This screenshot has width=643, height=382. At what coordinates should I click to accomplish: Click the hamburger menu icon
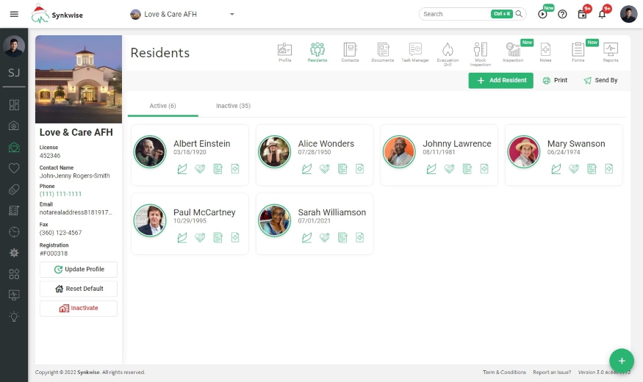pyautogui.click(x=14, y=14)
